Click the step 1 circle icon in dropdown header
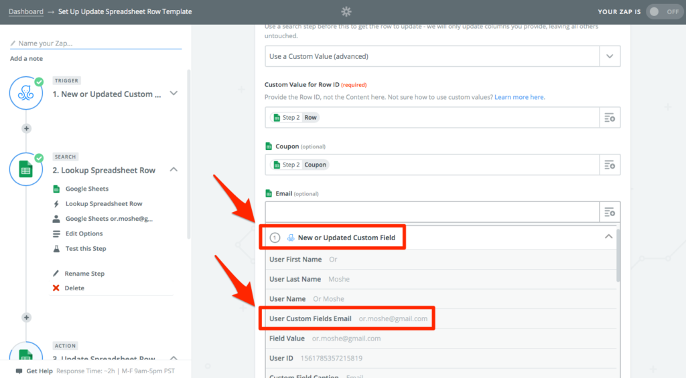 [275, 238]
